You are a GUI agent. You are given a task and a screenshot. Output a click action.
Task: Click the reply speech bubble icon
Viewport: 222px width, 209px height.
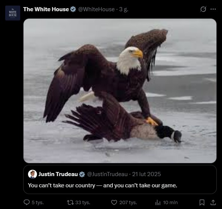(x=27, y=202)
